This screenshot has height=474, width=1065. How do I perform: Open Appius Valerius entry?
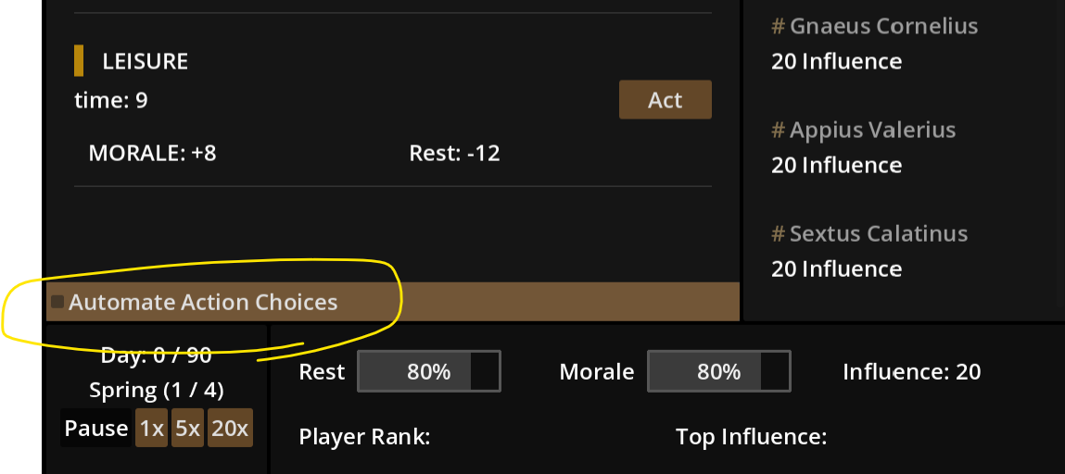coord(864,130)
